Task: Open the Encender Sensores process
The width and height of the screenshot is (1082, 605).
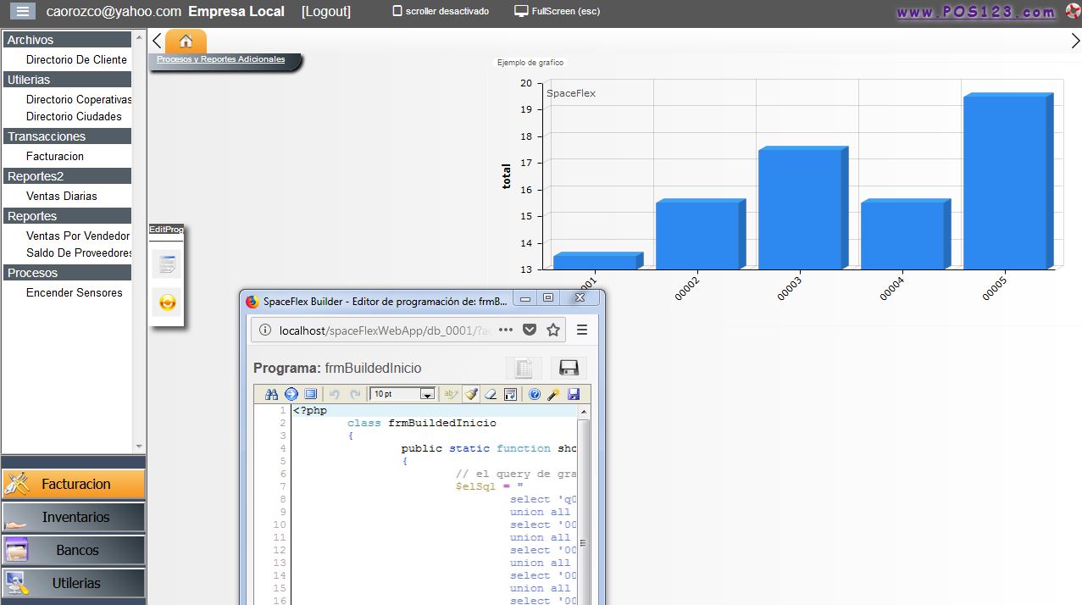Action: (x=75, y=293)
